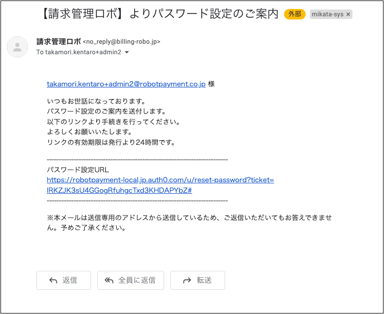Remove the mikata-sys label with its x

[348, 14]
